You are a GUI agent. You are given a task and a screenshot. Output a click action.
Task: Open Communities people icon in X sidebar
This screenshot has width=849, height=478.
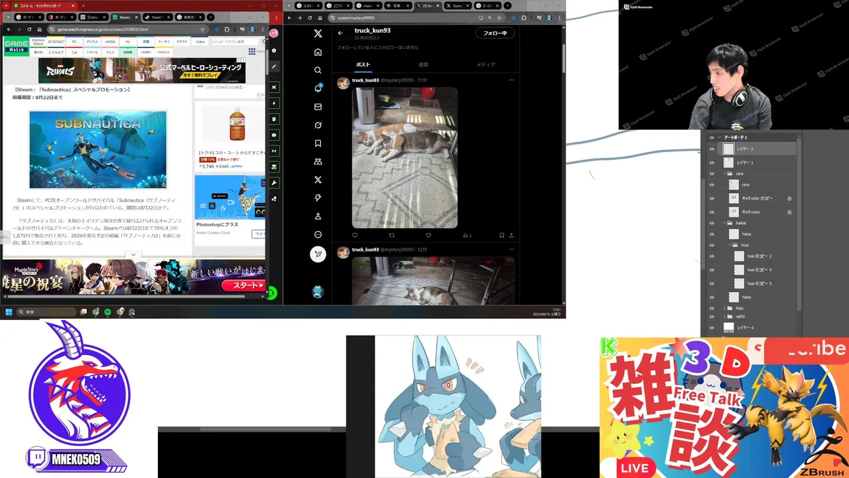[318, 161]
